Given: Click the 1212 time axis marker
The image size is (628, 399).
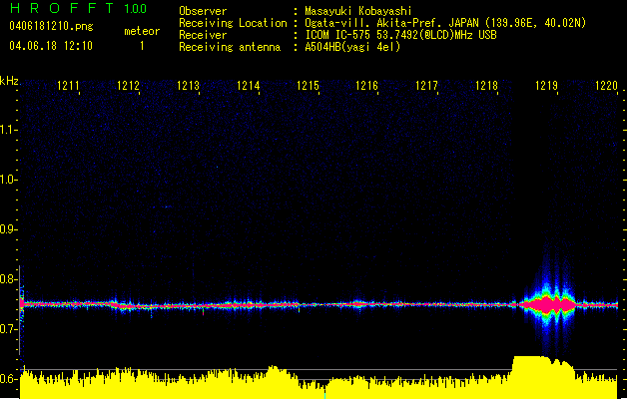Looking at the screenshot, I should [128, 86].
